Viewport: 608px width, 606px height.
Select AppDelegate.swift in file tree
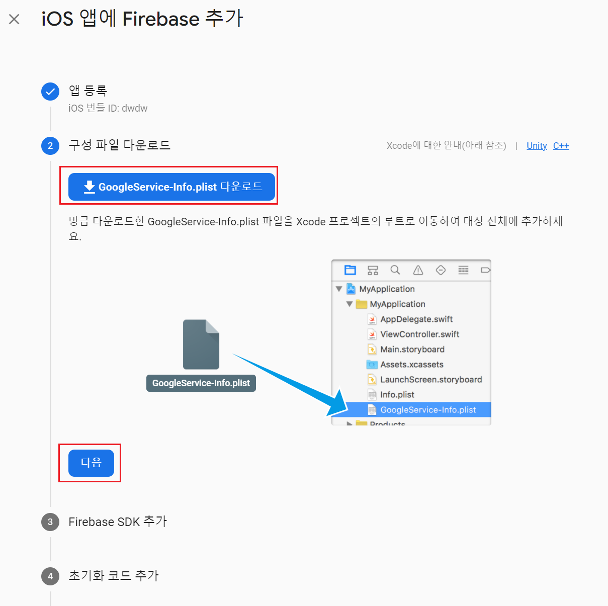pyautogui.click(x=410, y=319)
